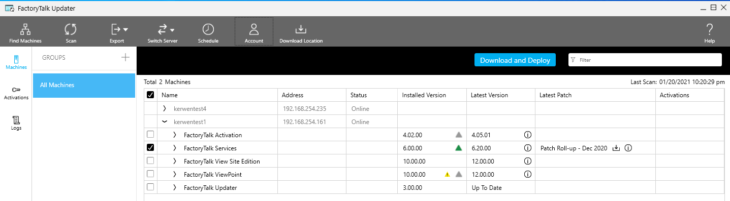Collapse the kerwentest1 machine row

click(165, 122)
